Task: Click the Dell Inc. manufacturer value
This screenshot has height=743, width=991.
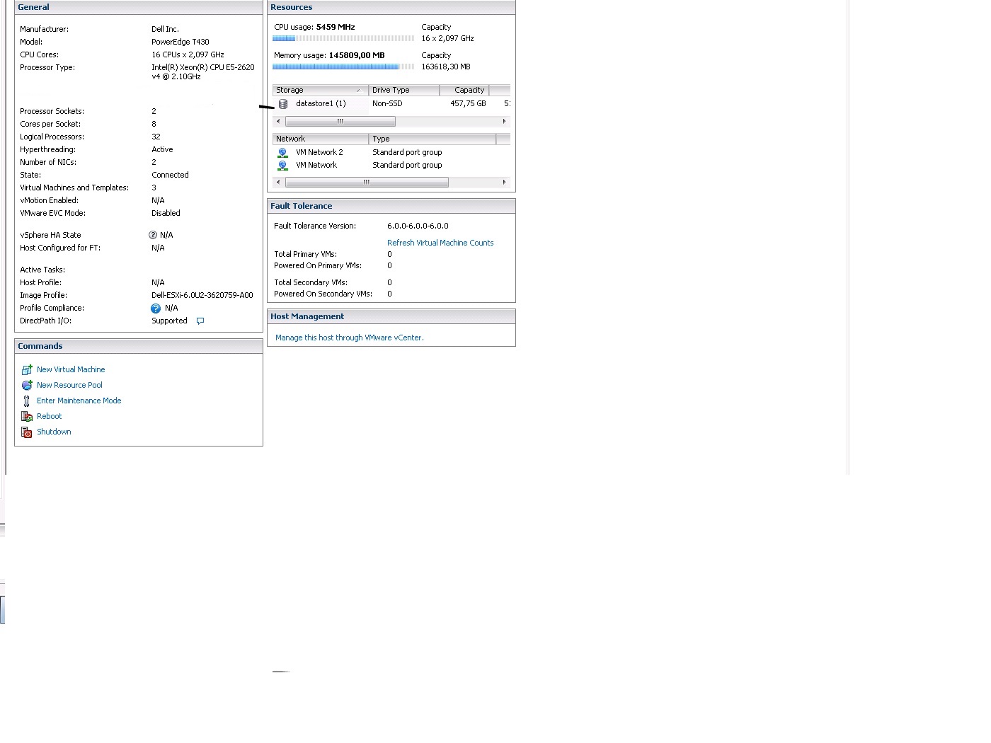Action: pyautogui.click(x=165, y=29)
